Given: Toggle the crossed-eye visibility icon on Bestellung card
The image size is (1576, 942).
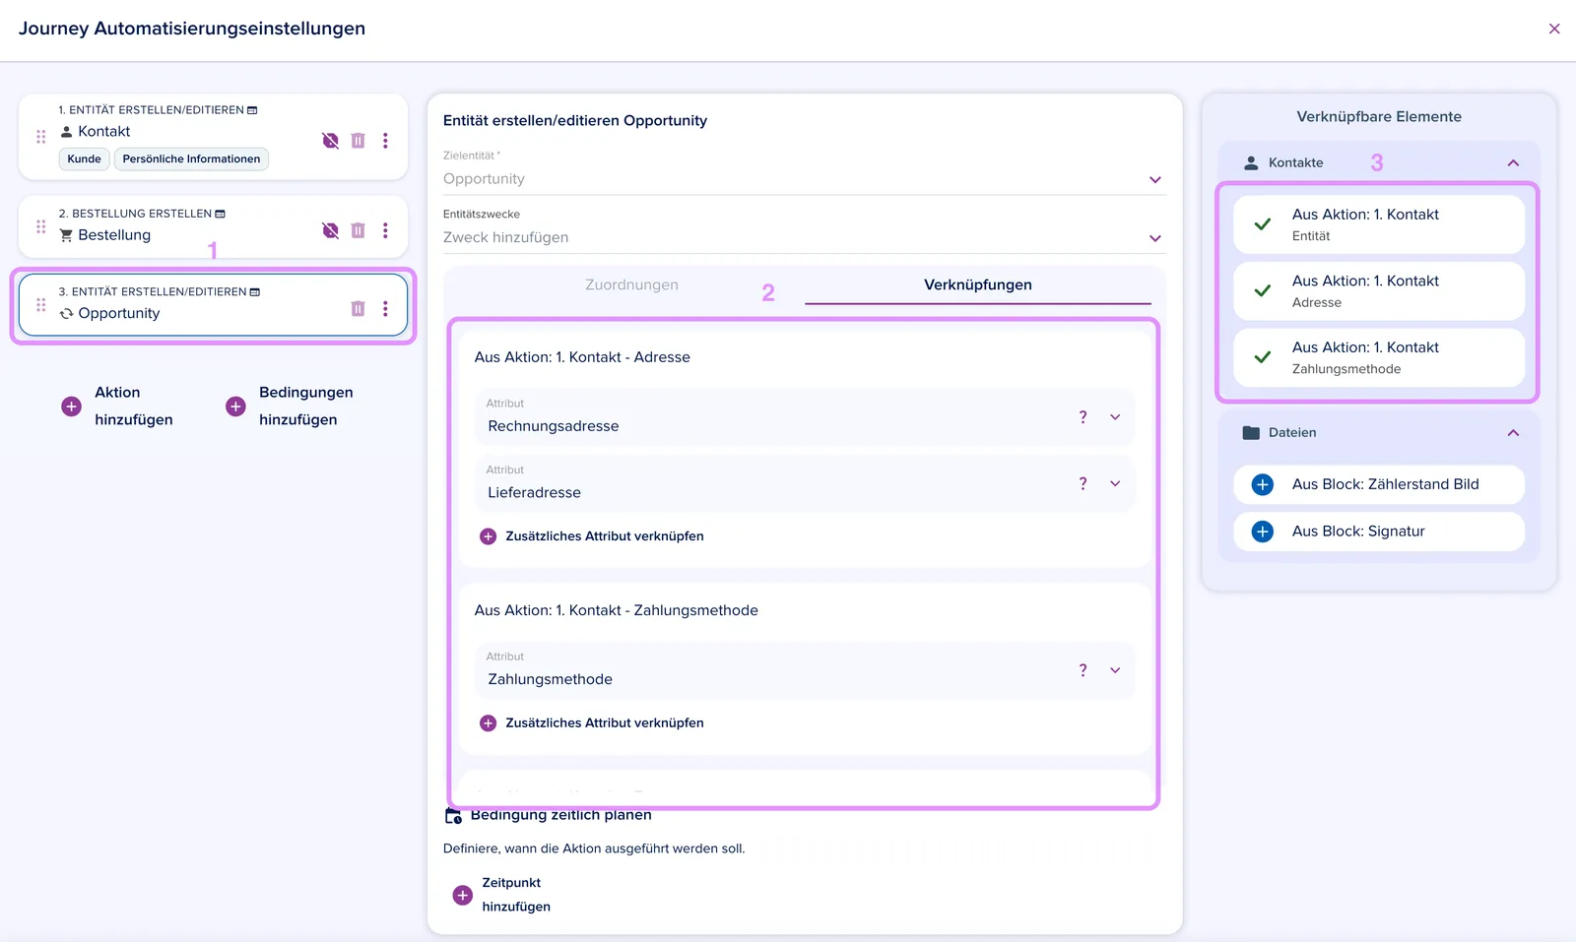Looking at the screenshot, I should click(330, 230).
